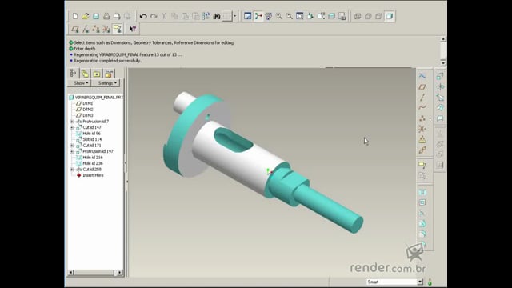This screenshot has width=512, height=288.
Task: Expand the Cut id 258 feature
Action: (71, 170)
